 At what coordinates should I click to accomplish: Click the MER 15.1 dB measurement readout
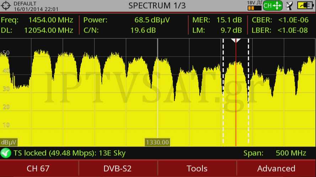pyautogui.click(x=217, y=20)
